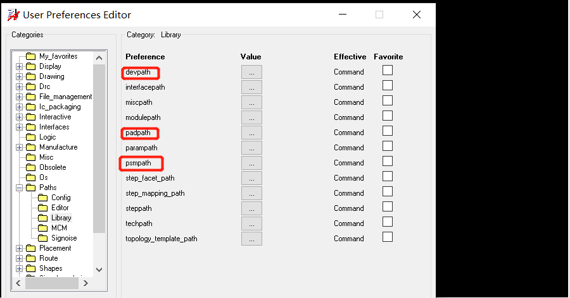The image size is (570, 298).
Task: Collapse the Paths category tree
Action: tap(19, 188)
